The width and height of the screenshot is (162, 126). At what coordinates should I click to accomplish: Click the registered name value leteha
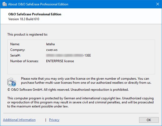(x=51, y=44)
